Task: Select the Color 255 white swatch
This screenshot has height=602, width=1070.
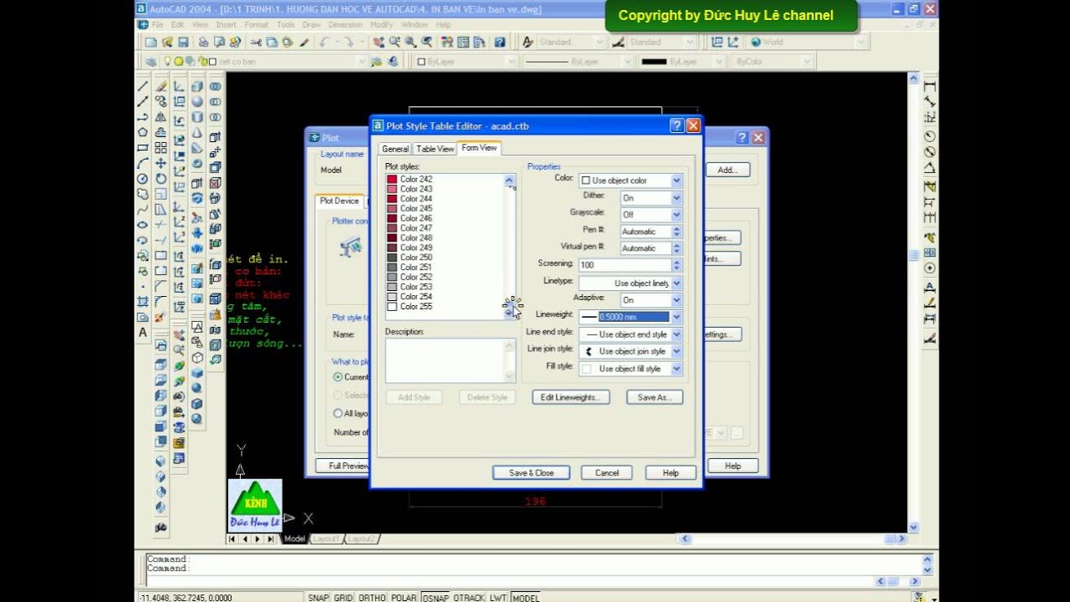Action: pos(392,307)
